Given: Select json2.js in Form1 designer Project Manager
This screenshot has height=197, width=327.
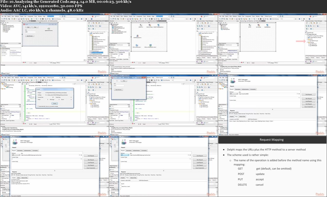Looking at the screenshot, I should click(x=95, y=44).
